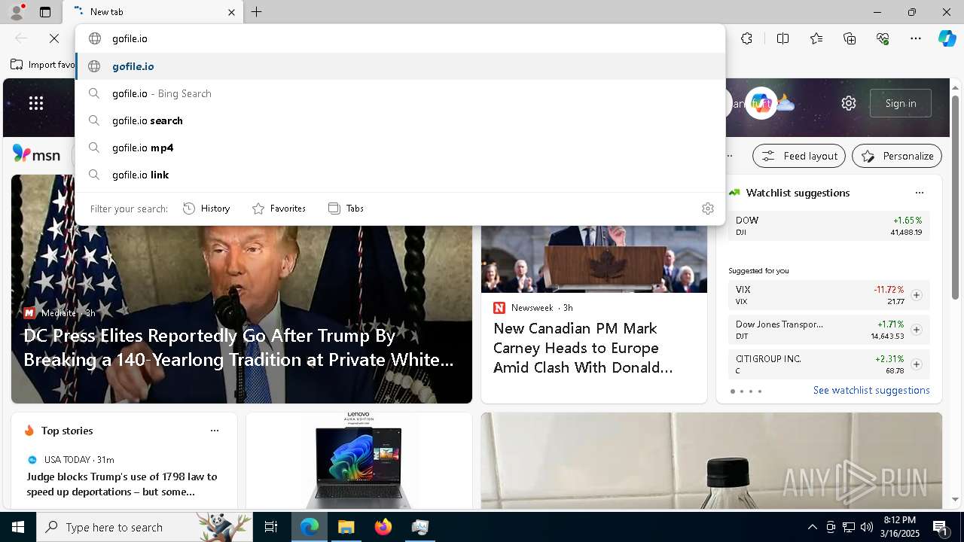Show hidden system tray icons
Screen dimensions: 964x542
pos(812,527)
